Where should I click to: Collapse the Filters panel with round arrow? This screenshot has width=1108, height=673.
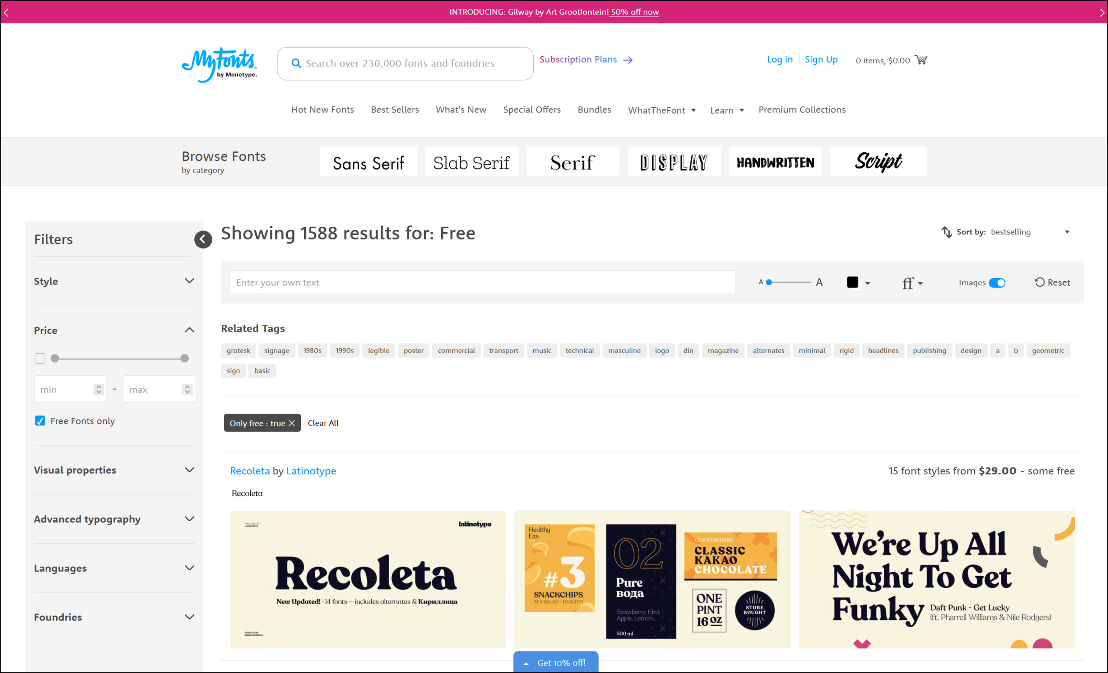203,240
